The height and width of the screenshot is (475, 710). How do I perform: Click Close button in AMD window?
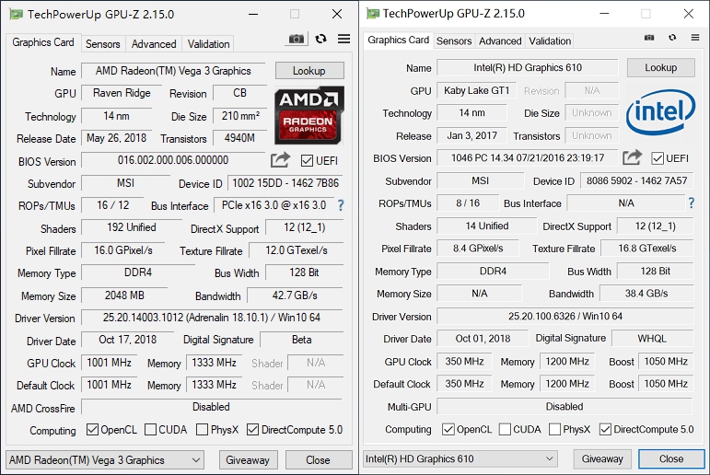(318, 460)
